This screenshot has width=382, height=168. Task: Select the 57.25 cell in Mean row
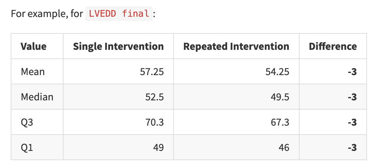[152, 72]
